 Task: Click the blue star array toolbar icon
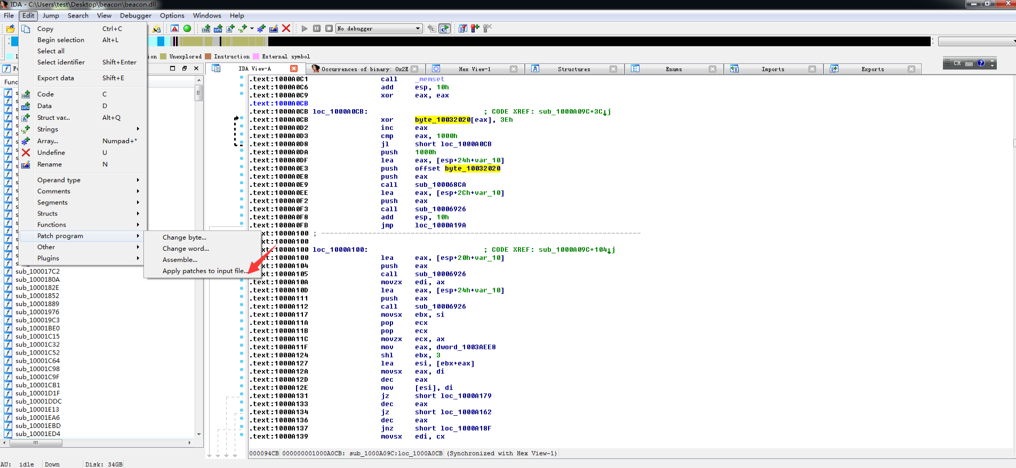(x=261, y=29)
